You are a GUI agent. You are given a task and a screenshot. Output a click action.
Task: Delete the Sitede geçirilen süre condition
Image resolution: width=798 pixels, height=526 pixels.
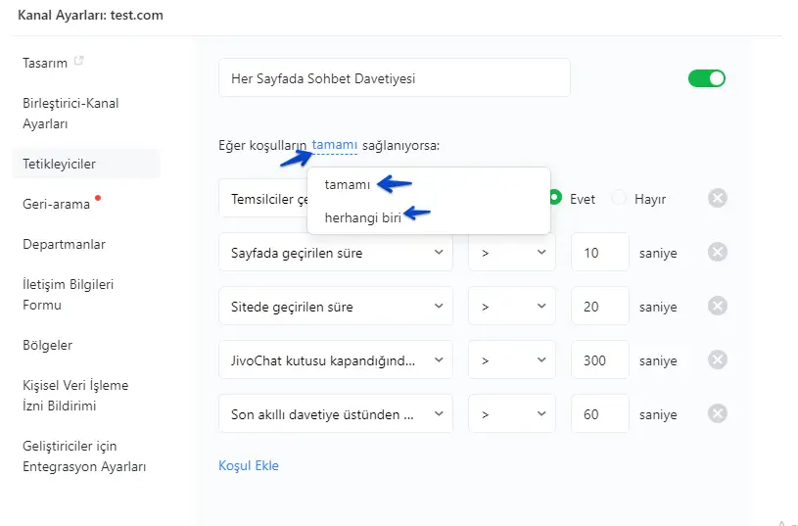[x=718, y=307]
